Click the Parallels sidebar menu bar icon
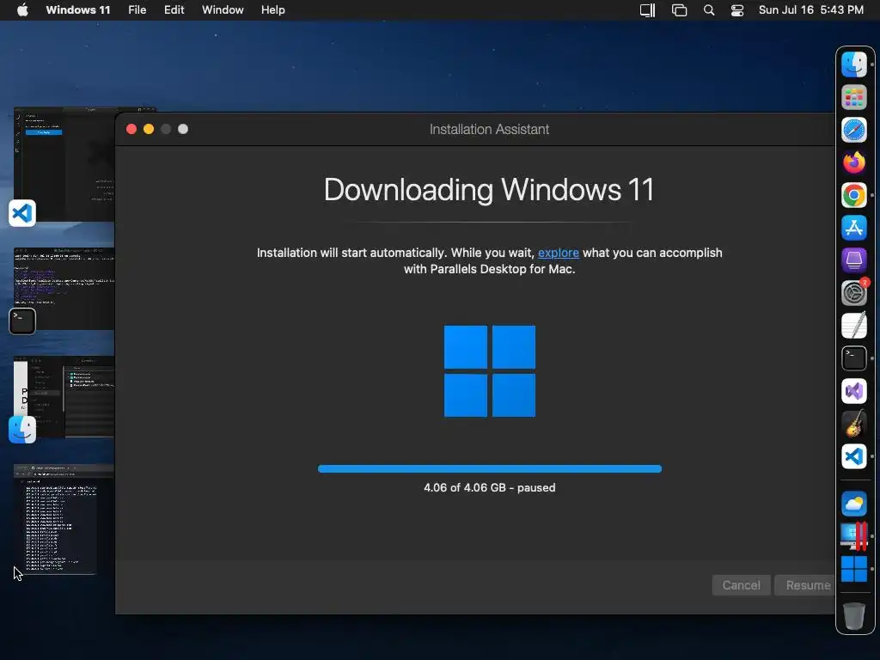880x660 pixels. 648,10
